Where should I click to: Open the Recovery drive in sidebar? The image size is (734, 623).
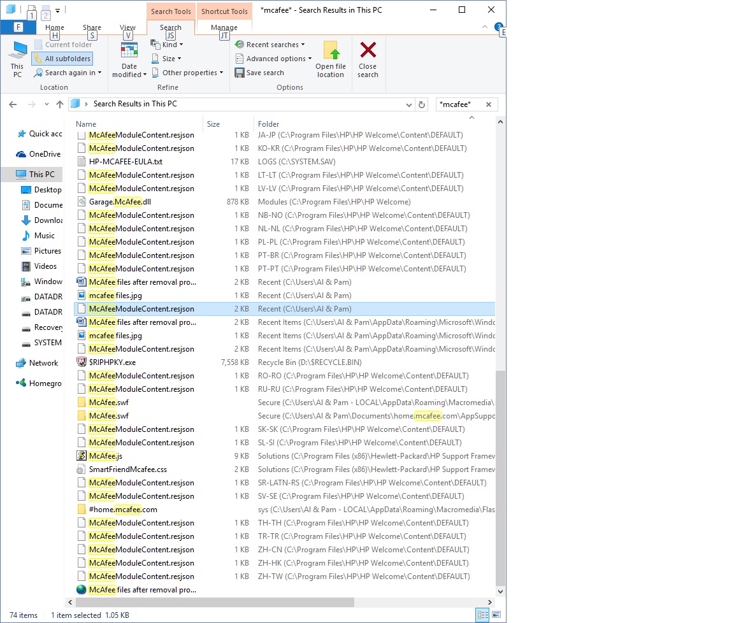41,327
